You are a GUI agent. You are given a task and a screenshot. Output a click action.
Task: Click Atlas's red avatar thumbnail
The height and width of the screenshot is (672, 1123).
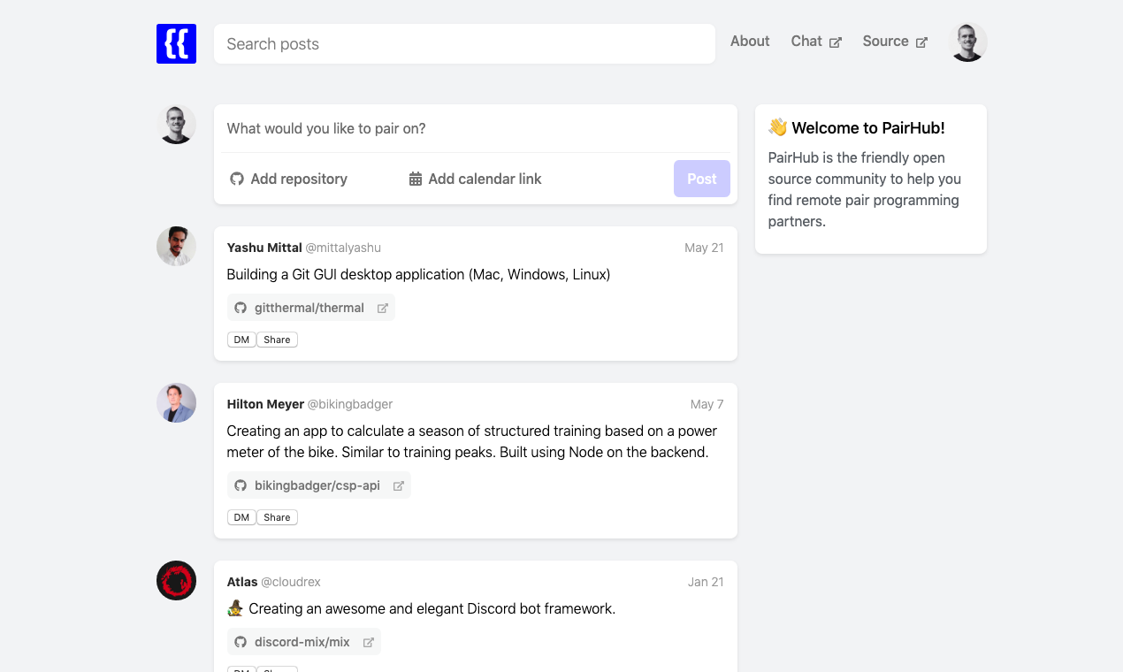click(x=176, y=580)
